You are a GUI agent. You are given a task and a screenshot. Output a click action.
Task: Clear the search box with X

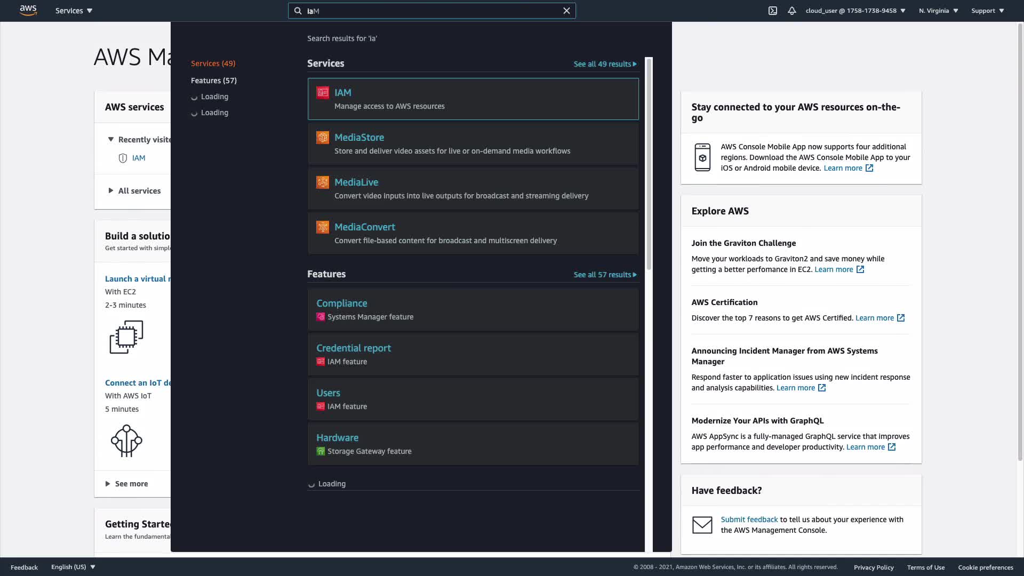[566, 11]
